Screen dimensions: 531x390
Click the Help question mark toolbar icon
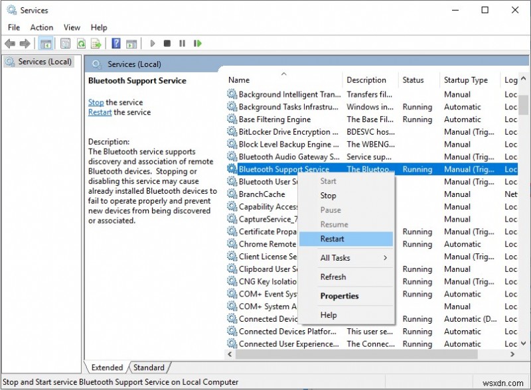[115, 43]
